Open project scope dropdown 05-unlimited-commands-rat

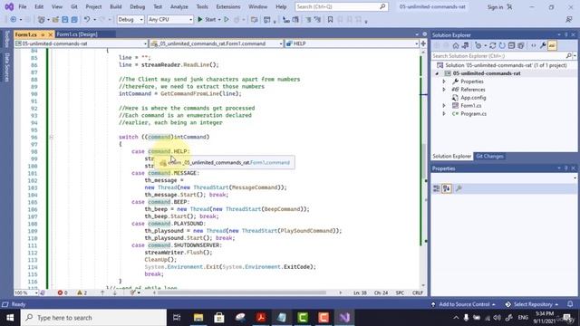[x=81, y=43]
